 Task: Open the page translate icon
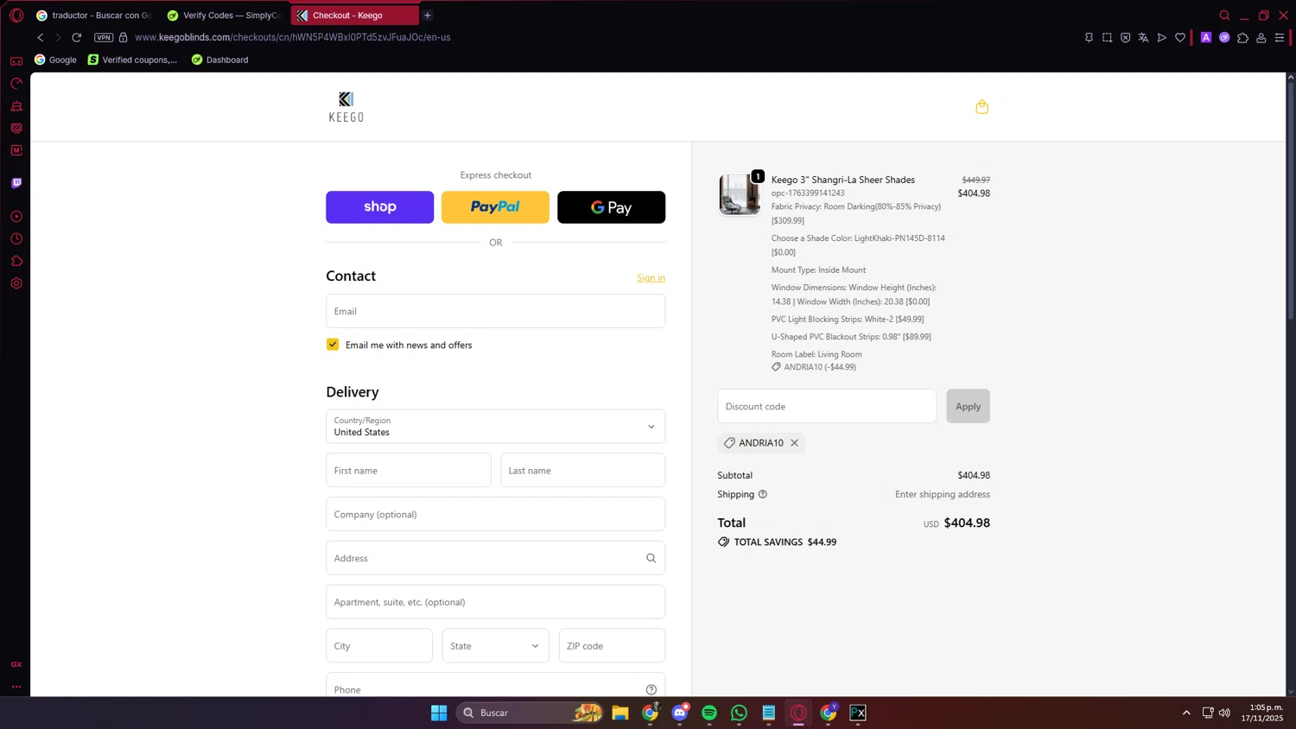click(x=1143, y=37)
